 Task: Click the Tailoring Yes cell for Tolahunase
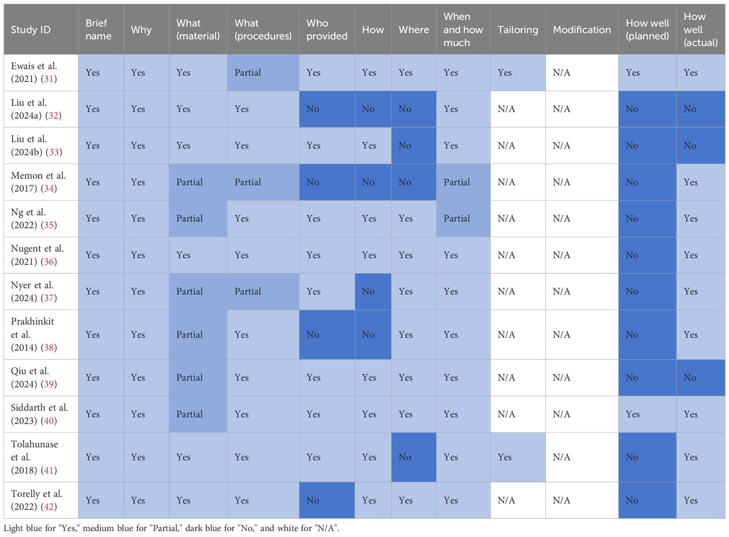(x=505, y=457)
